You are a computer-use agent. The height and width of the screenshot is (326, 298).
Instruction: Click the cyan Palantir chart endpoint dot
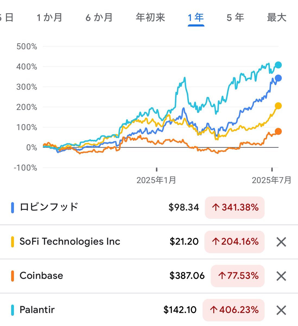click(x=278, y=65)
